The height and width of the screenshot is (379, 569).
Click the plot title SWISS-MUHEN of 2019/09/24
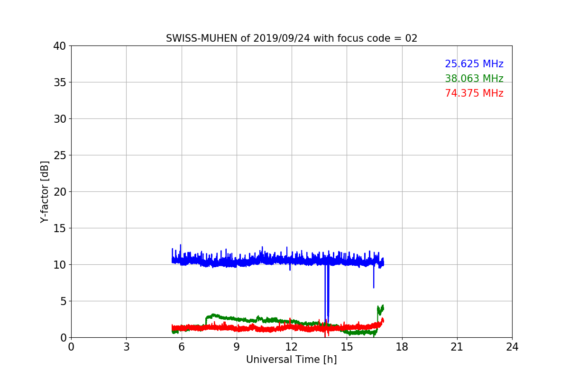click(292, 38)
